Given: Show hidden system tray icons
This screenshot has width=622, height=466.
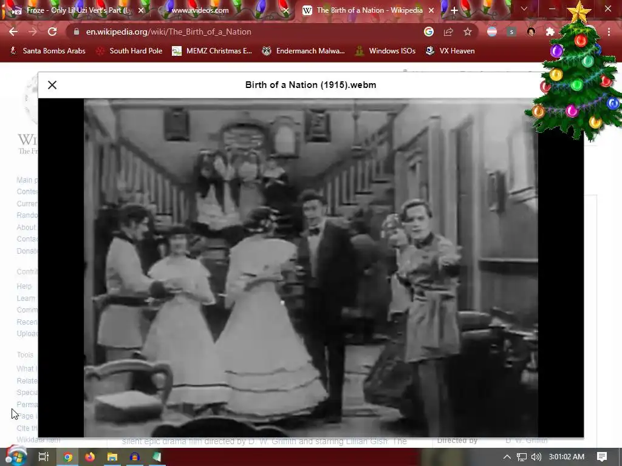Looking at the screenshot, I should [507, 457].
